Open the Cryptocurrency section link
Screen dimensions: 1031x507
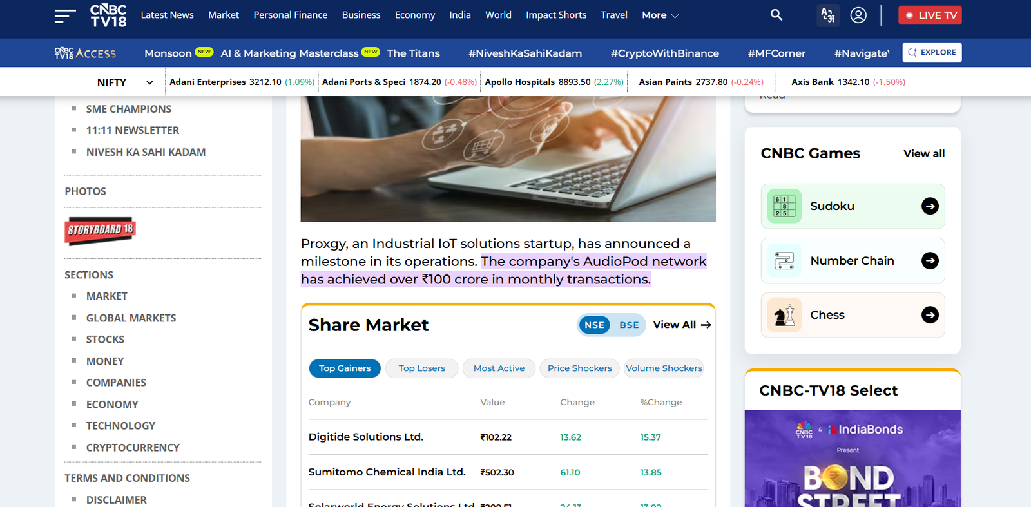[133, 448]
